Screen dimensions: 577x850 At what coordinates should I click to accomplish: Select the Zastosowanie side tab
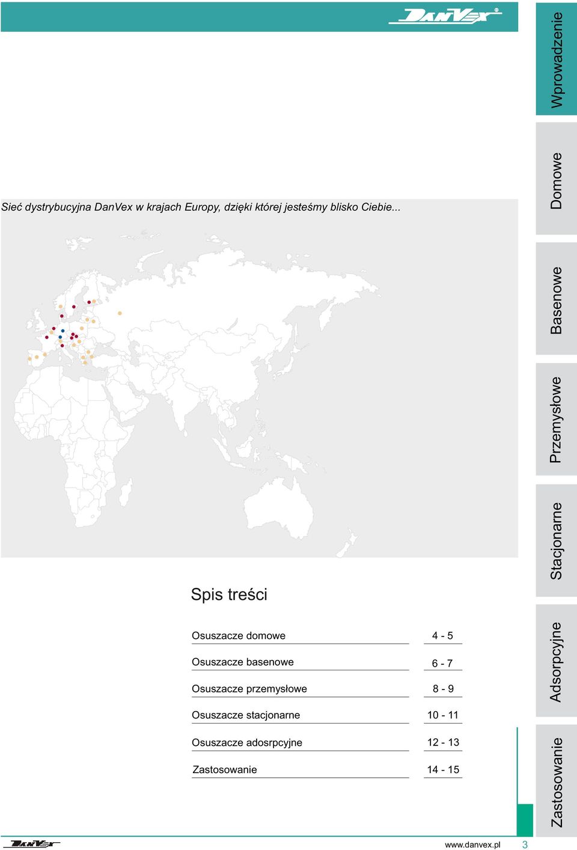coord(557,781)
